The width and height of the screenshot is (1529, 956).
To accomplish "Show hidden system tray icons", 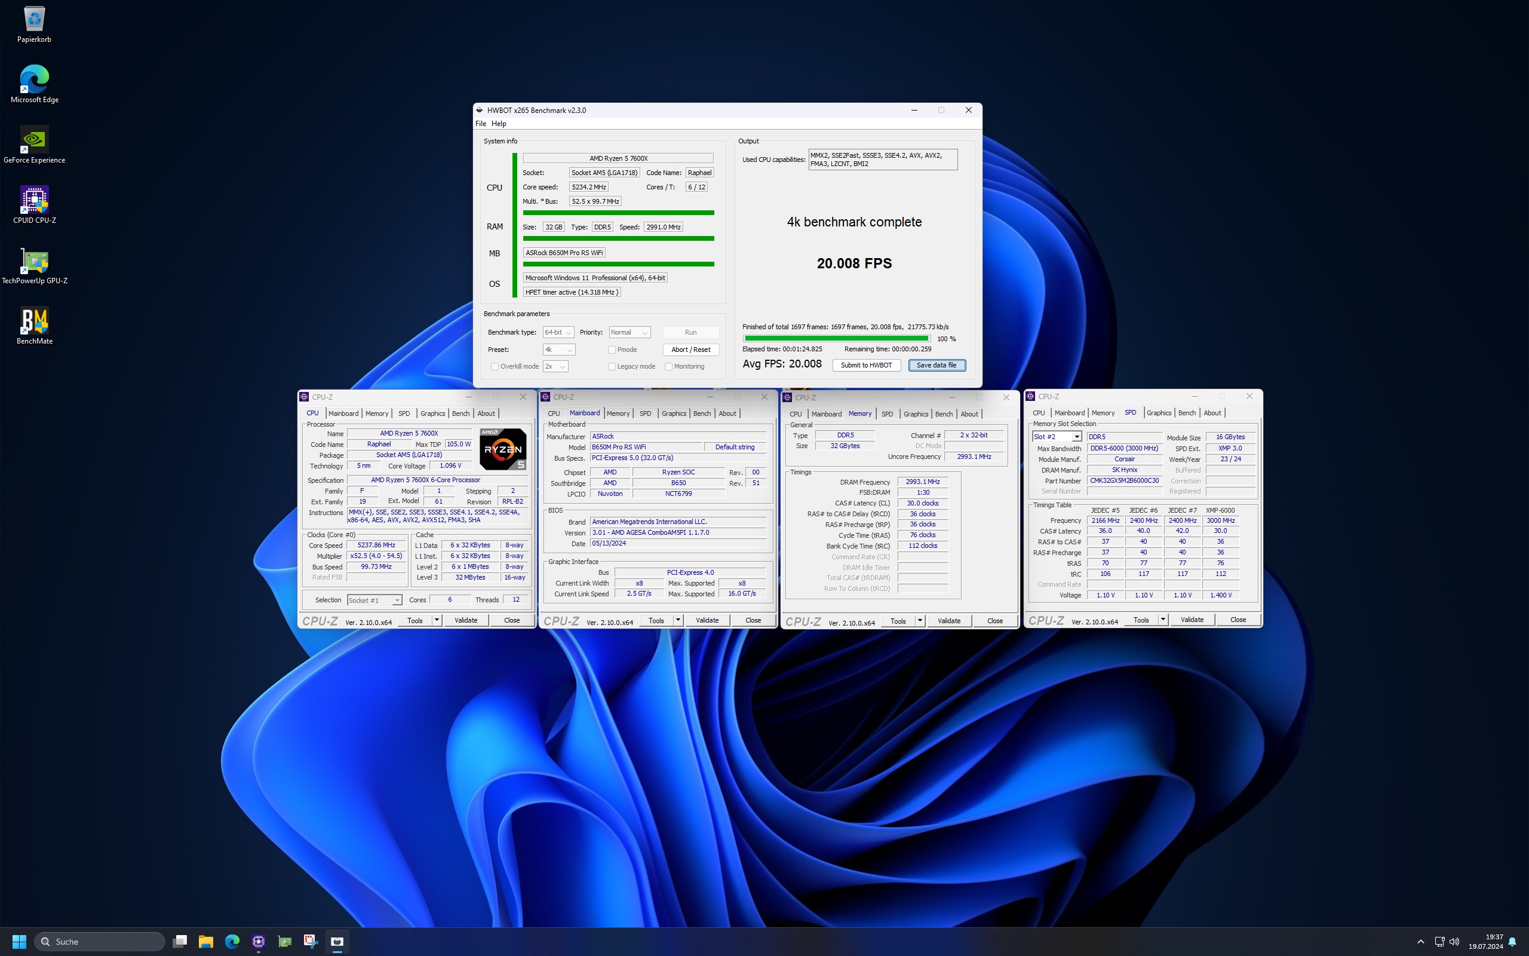I will coord(1421,942).
